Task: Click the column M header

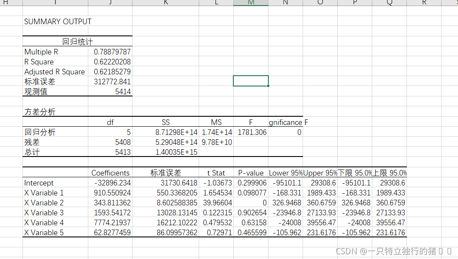Action: (x=251, y=3)
